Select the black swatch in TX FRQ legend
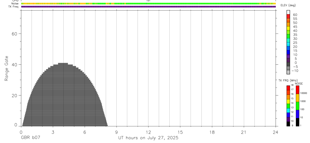The height and width of the screenshot is (143, 310). pyautogui.click(x=288, y=124)
